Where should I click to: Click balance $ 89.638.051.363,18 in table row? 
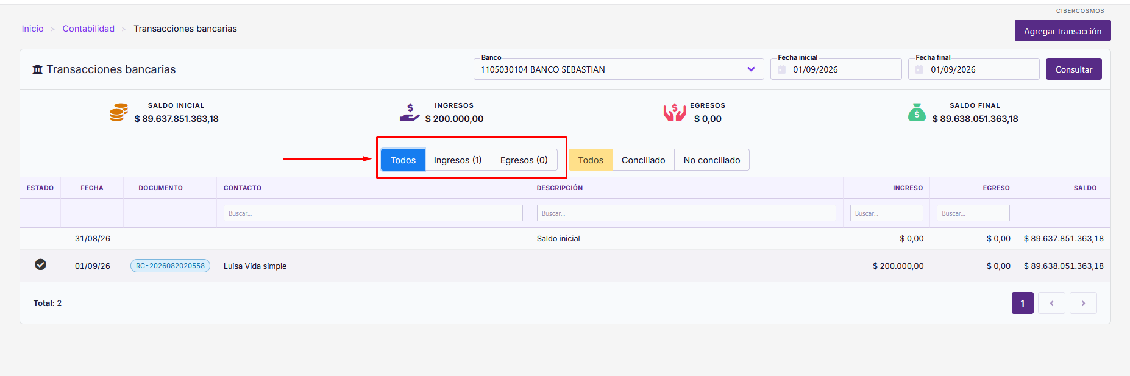point(1064,266)
